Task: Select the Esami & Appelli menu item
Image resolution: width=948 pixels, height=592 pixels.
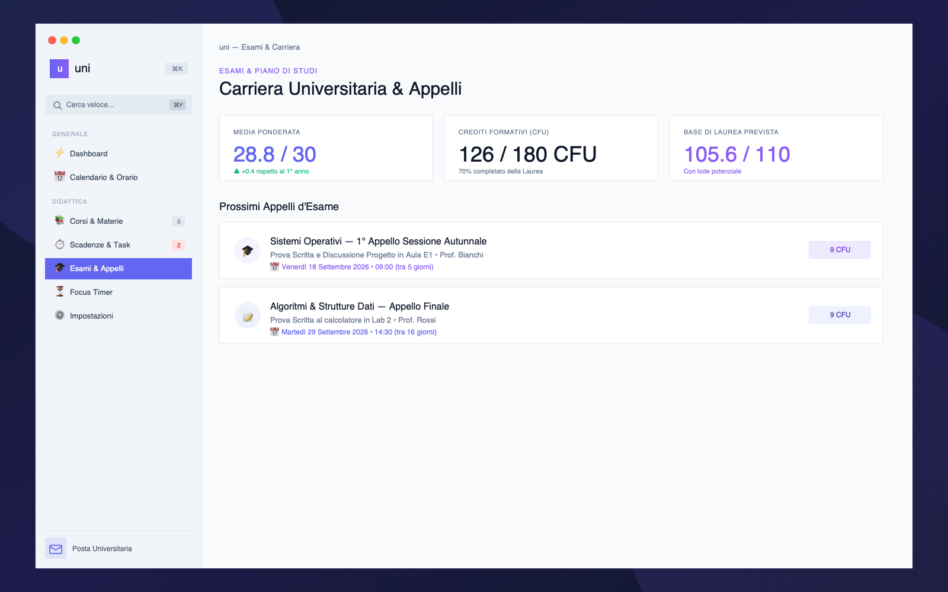Action: coord(118,268)
